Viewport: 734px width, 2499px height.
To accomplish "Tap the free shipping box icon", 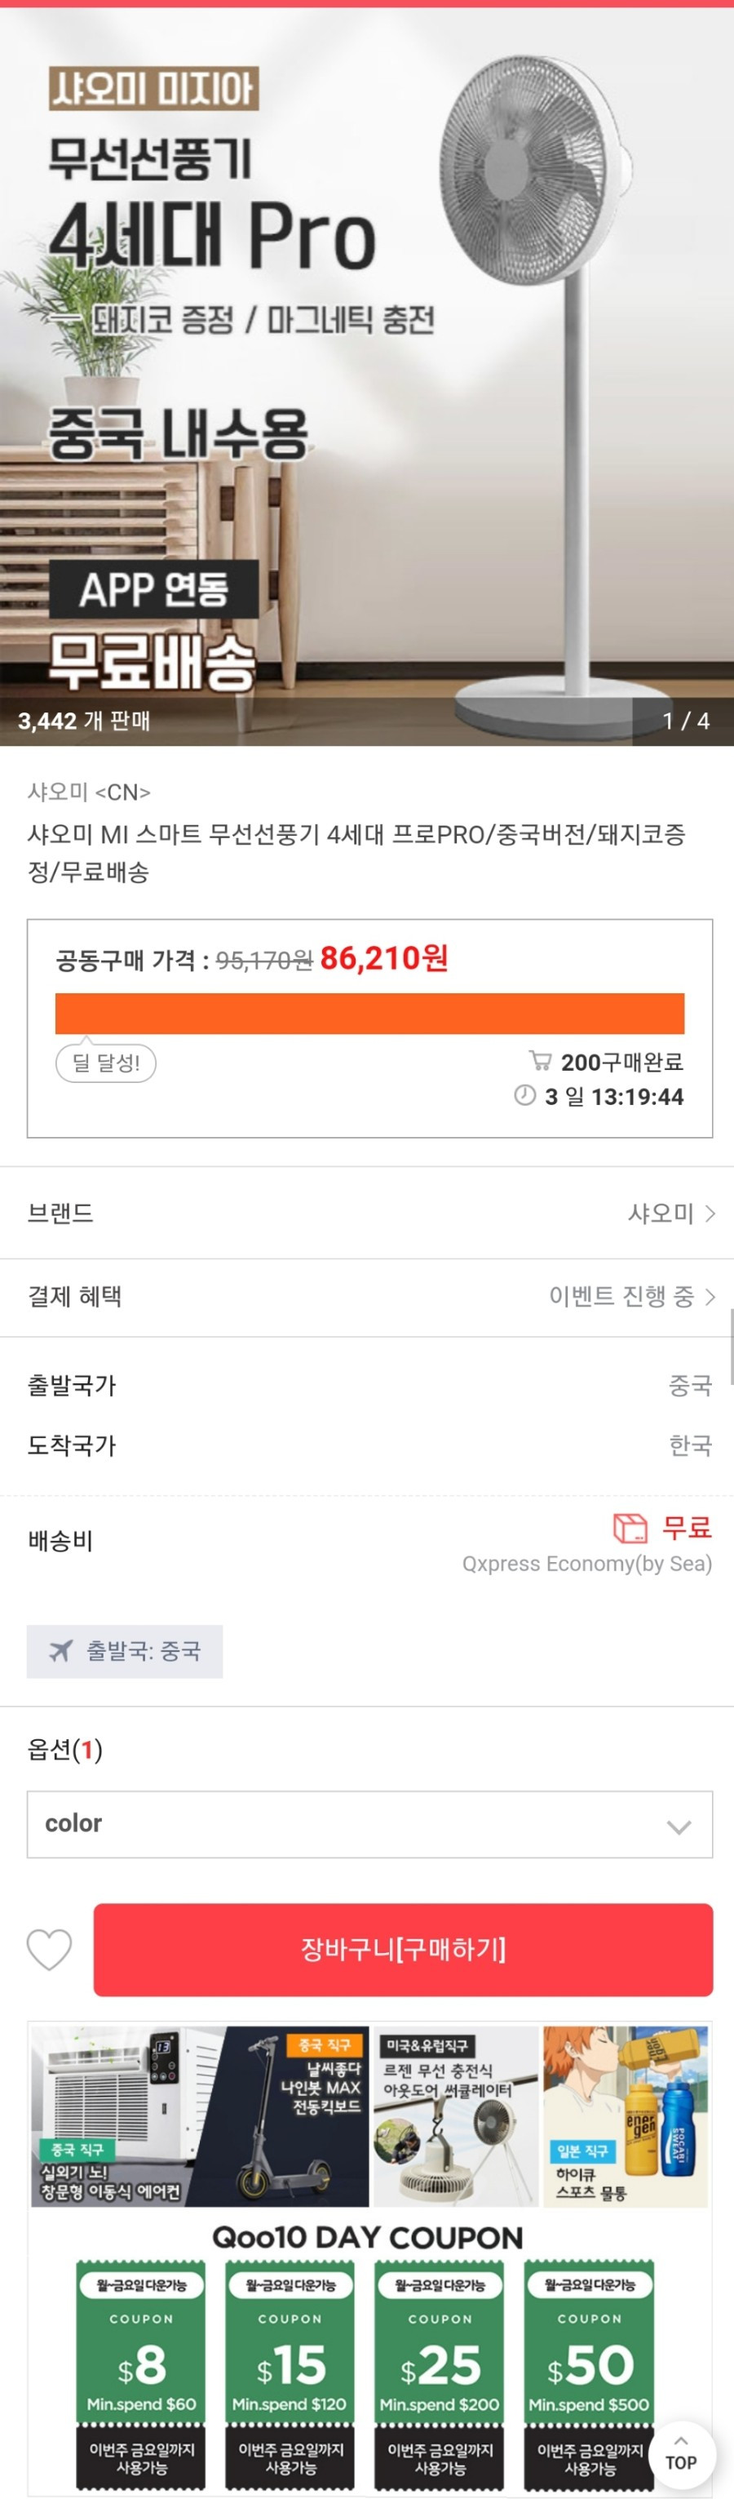I will click(x=630, y=1528).
